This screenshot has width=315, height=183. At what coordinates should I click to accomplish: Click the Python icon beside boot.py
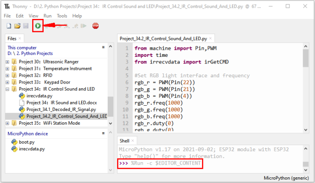coord(14,142)
